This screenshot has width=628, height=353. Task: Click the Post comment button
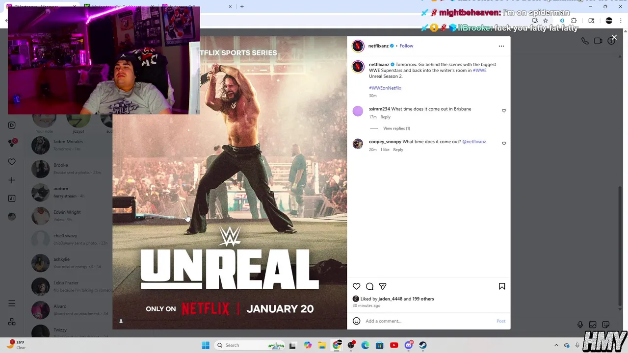pyautogui.click(x=501, y=321)
